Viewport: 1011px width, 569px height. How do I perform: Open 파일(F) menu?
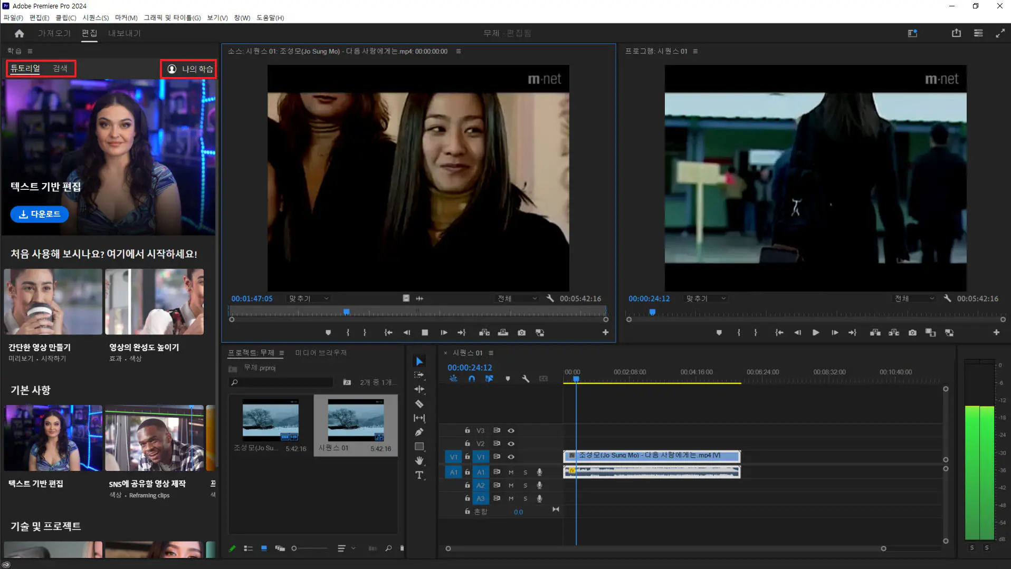pos(13,18)
